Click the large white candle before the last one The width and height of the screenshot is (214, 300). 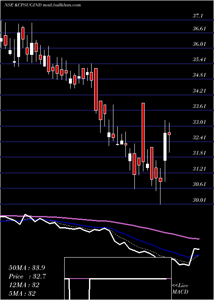pyautogui.click(x=165, y=147)
